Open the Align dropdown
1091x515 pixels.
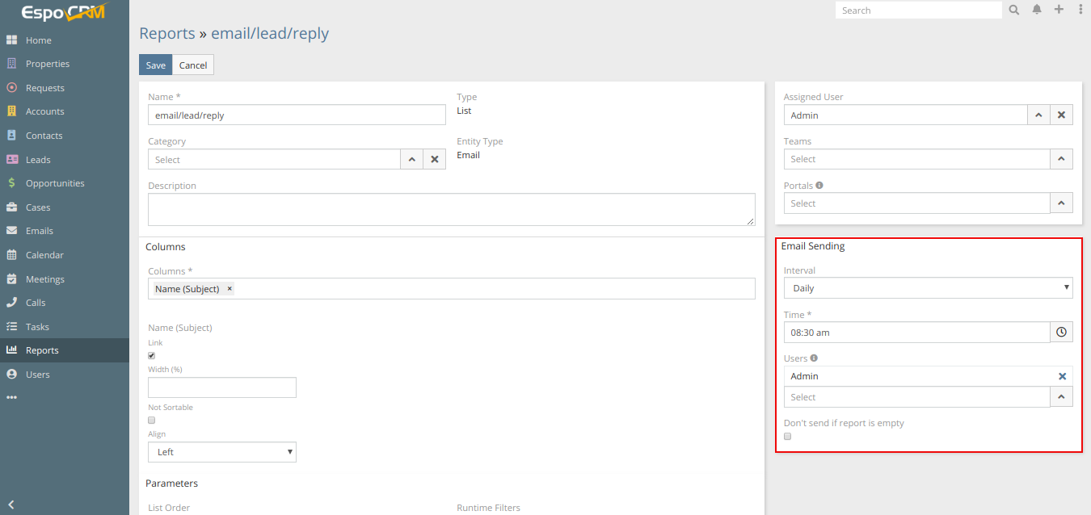(x=221, y=452)
